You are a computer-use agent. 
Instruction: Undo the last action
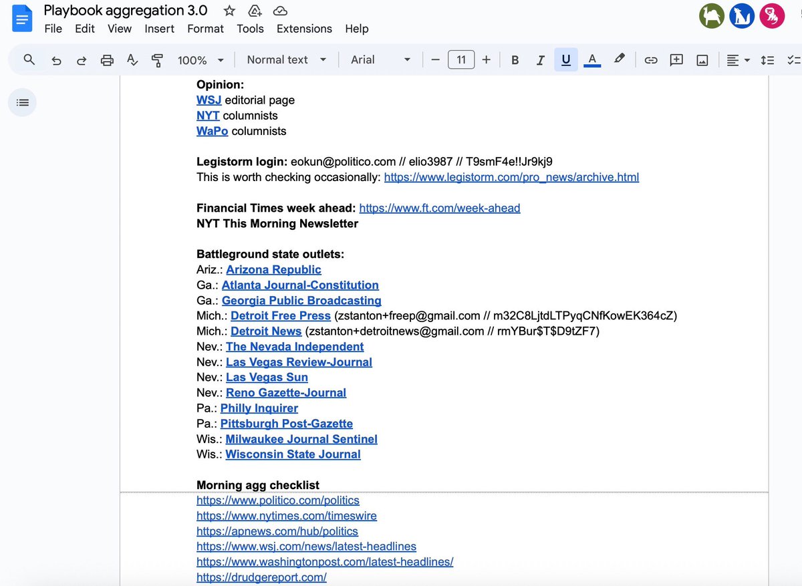56,60
